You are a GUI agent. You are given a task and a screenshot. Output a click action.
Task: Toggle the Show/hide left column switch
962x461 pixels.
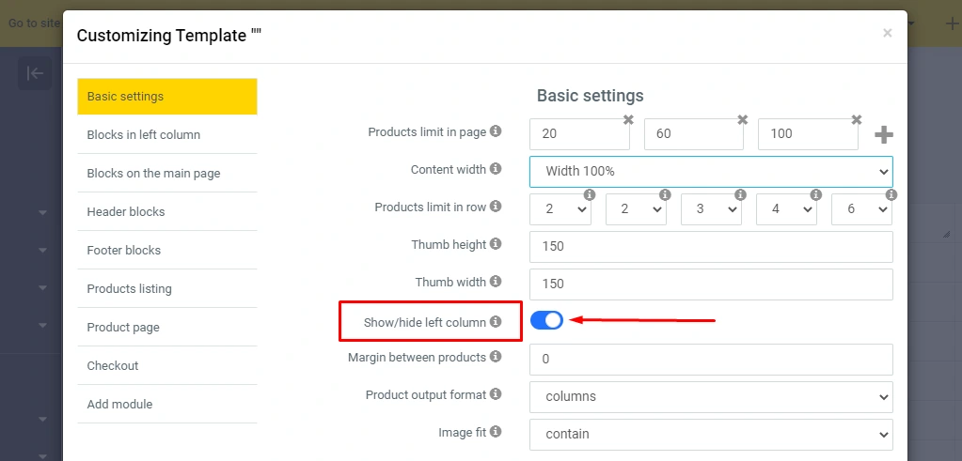coord(546,320)
